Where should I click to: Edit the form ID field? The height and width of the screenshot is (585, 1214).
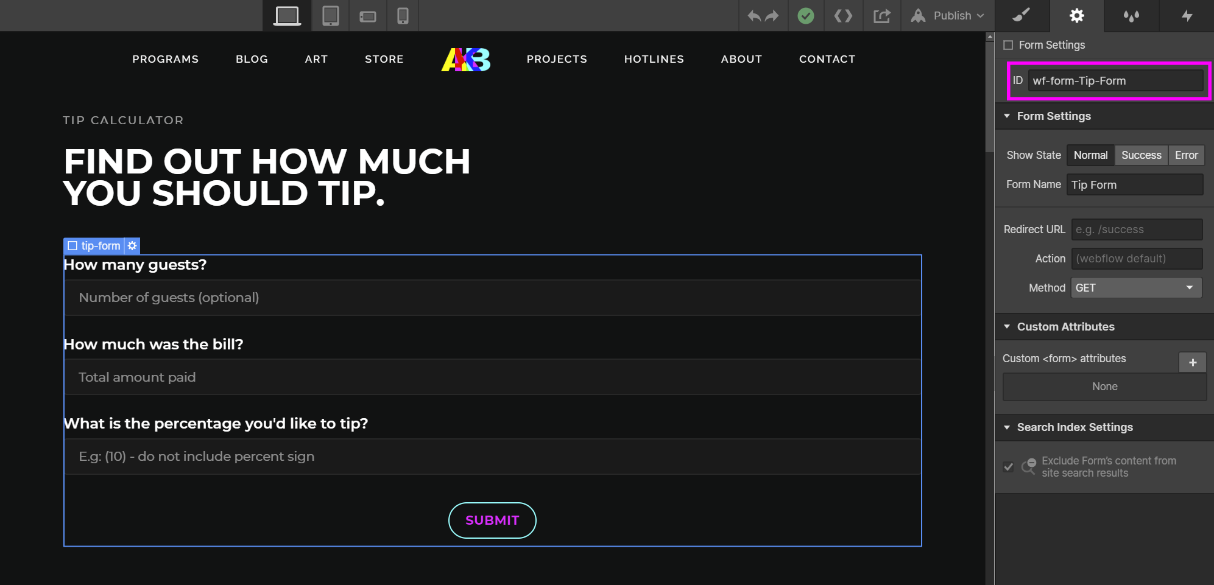point(1115,80)
